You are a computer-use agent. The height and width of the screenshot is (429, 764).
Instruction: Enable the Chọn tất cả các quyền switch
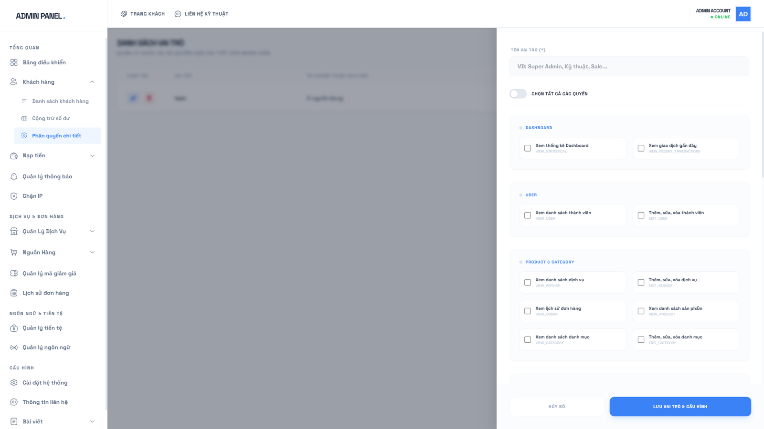tap(518, 94)
